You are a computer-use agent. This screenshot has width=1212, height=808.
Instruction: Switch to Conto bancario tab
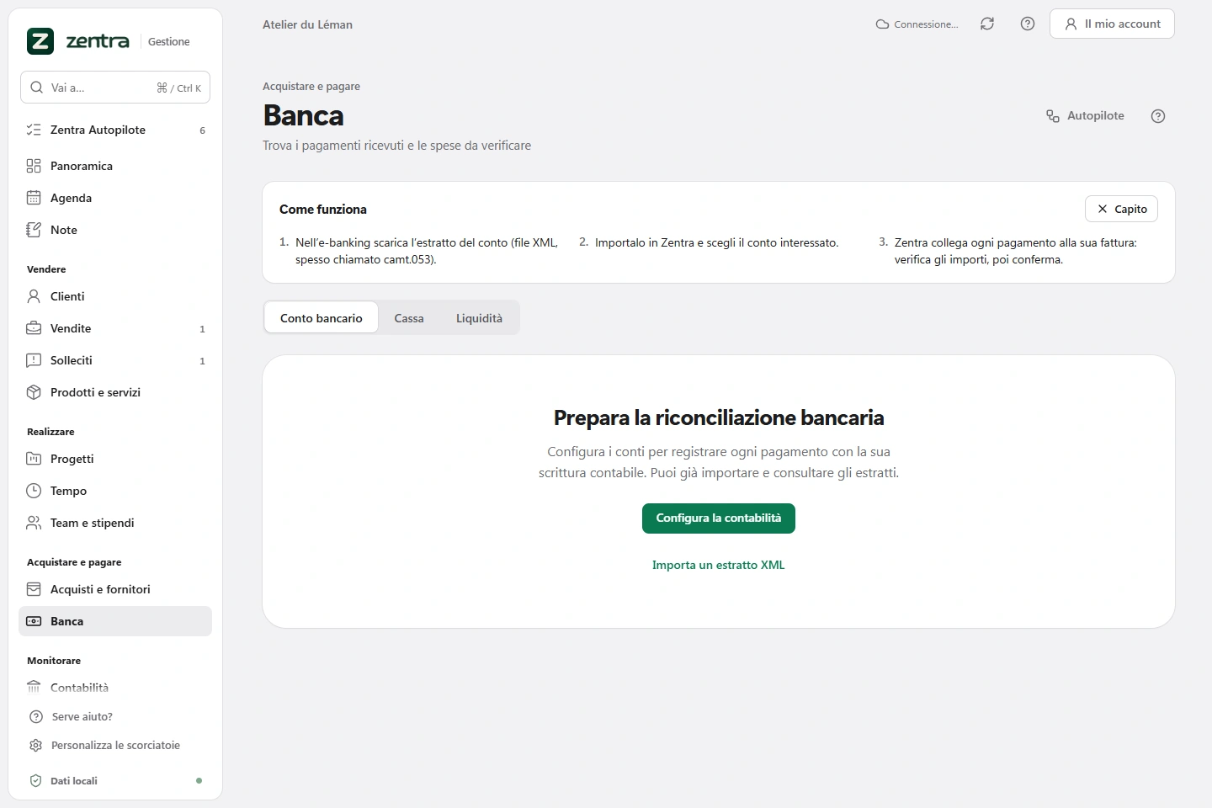click(x=322, y=318)
